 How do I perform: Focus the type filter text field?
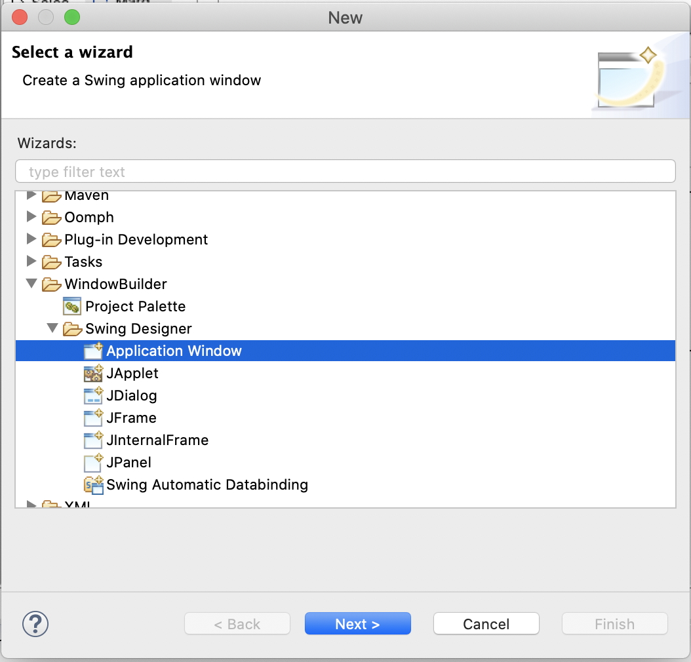point(345,172)
